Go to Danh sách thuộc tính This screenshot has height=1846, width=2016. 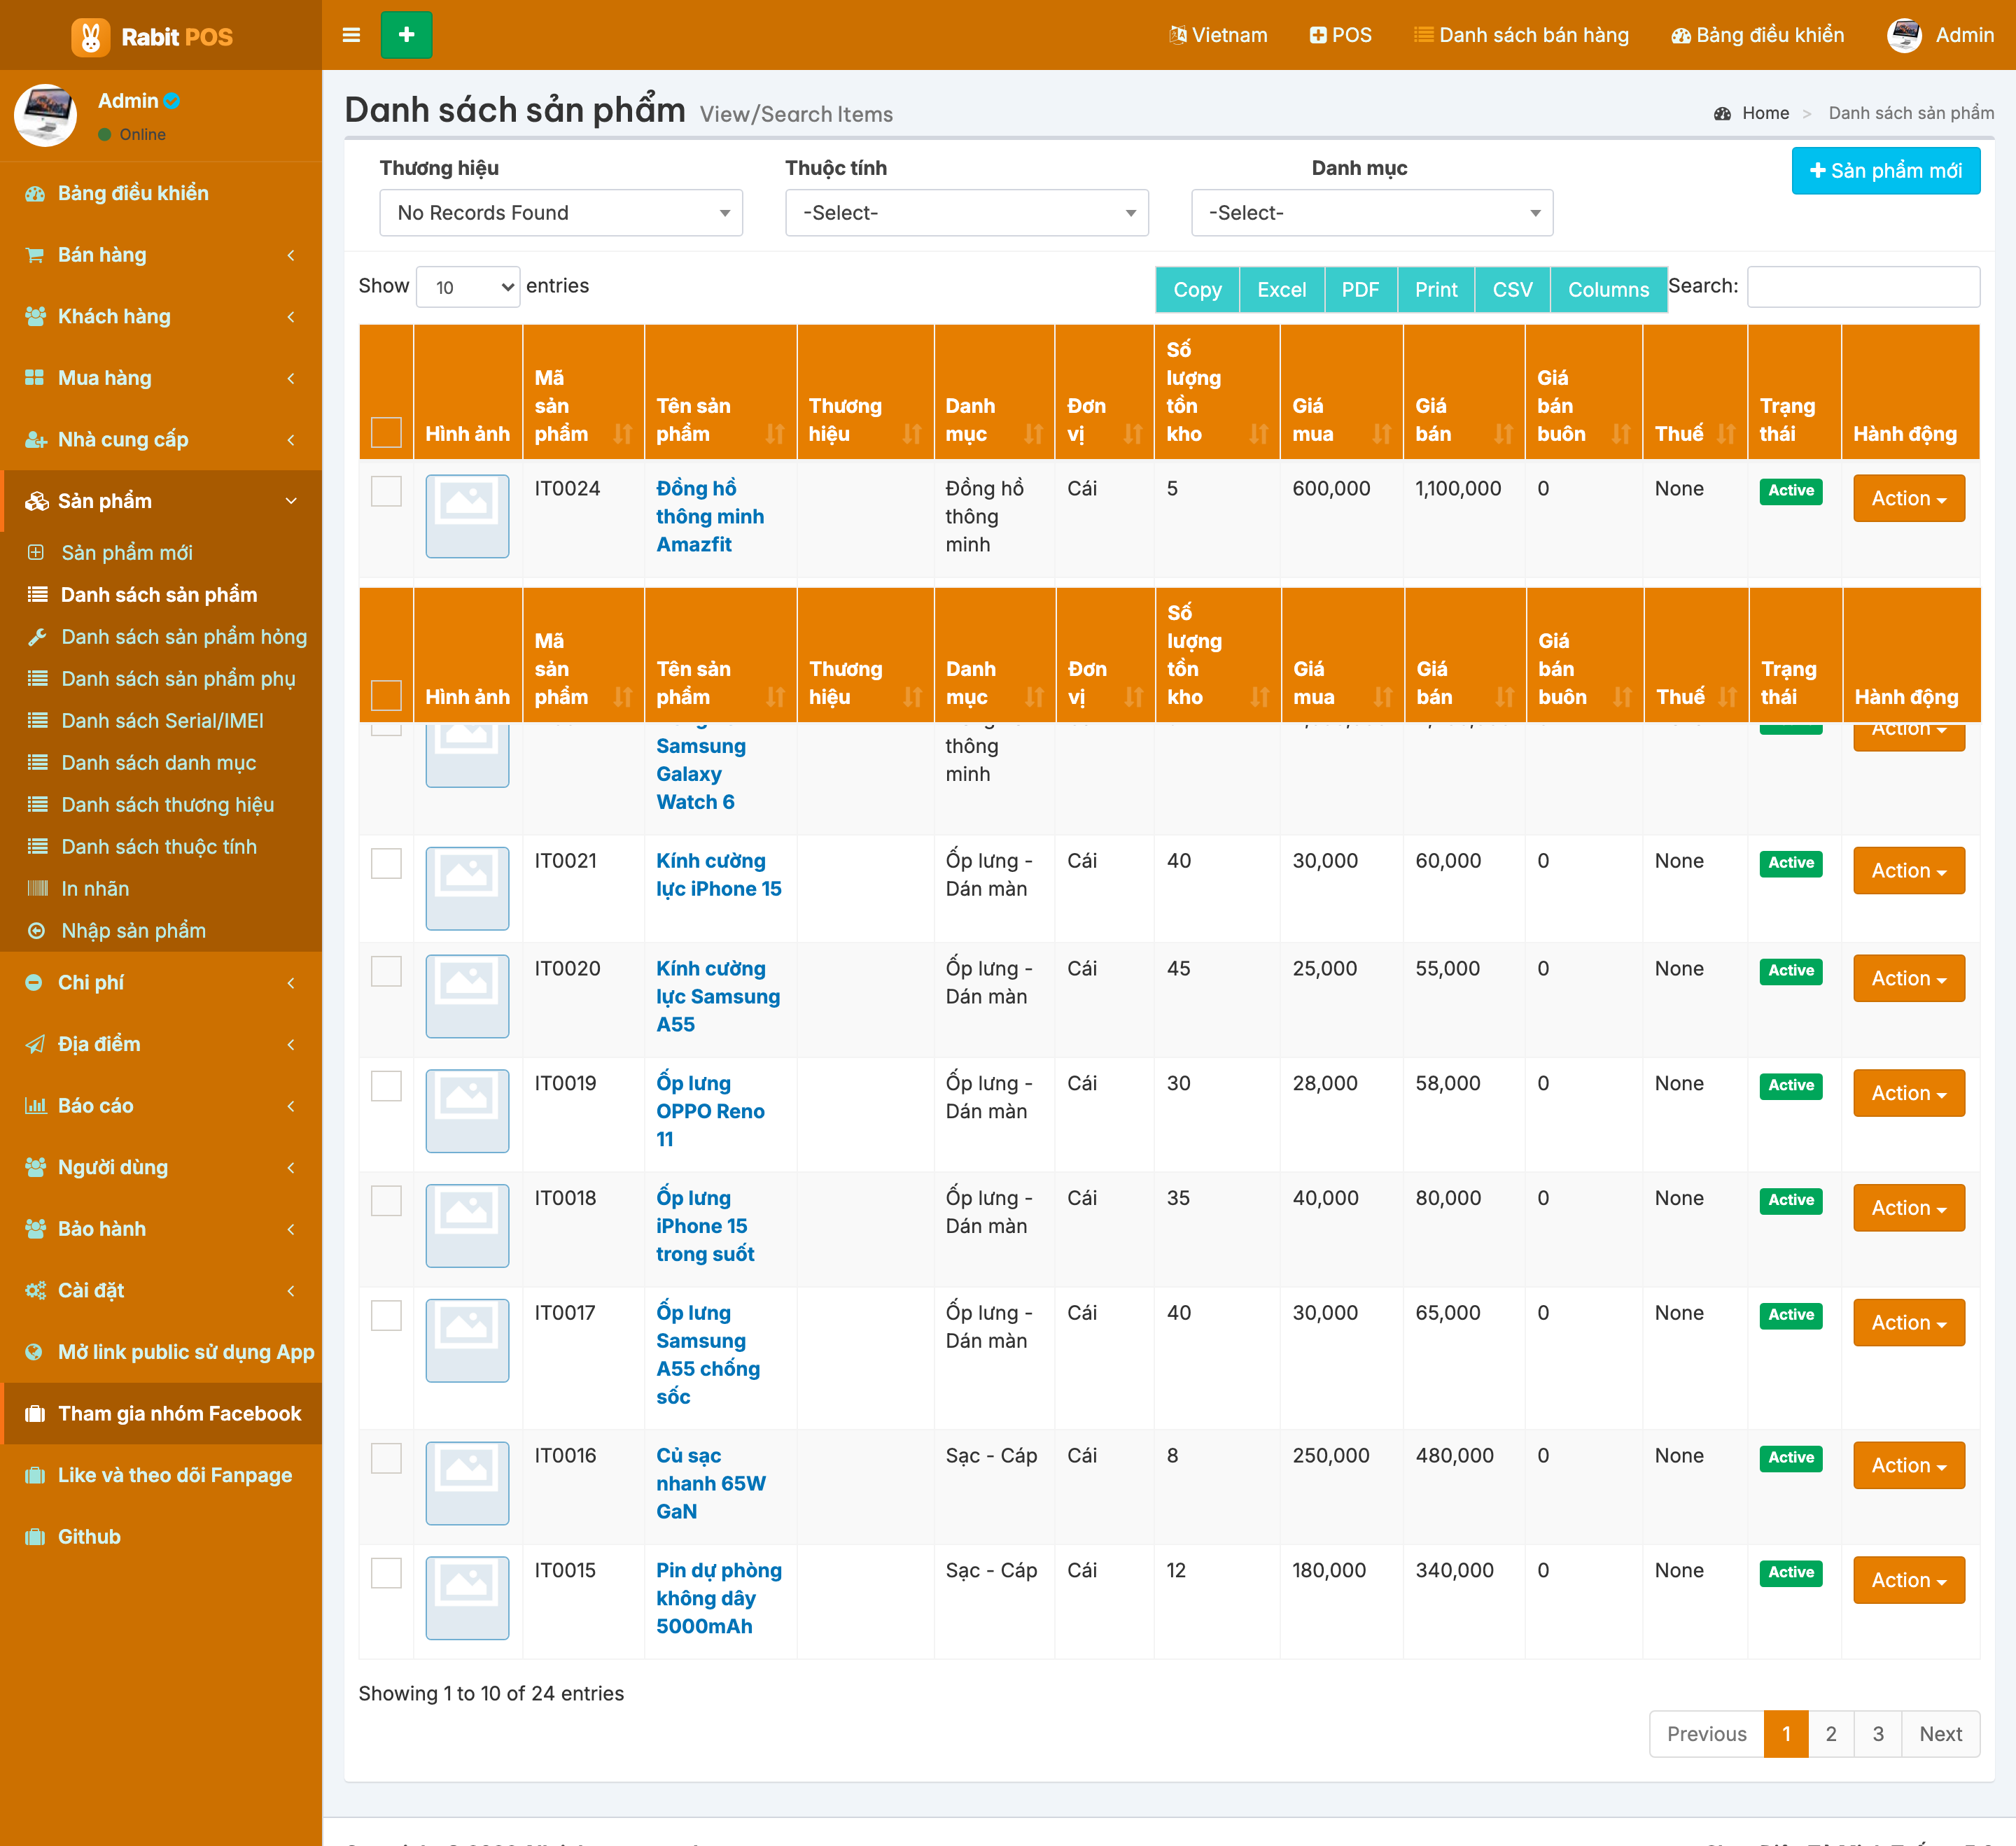click(159, 847)
